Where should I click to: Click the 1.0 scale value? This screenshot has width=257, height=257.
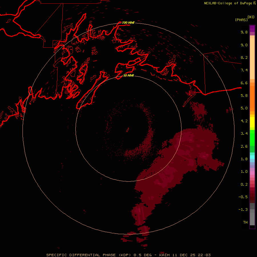pos(244,172)
